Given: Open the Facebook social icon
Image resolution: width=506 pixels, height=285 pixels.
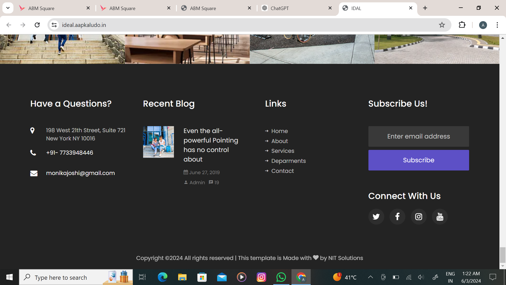Looking at the screenshot, I should point(397,217).
